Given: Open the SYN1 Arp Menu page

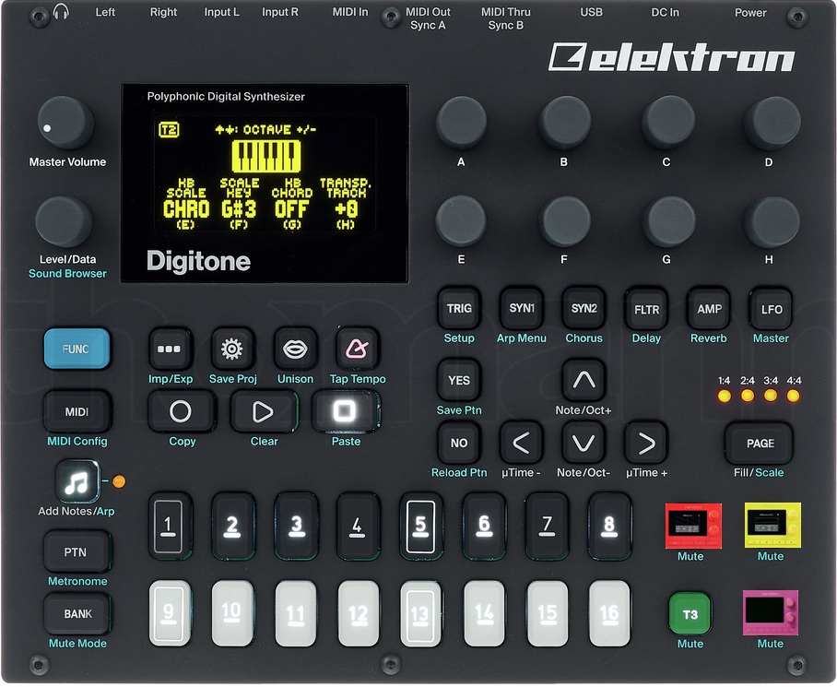Looking at the screenshot, I should pyautogui.click(x=522, y=309).
